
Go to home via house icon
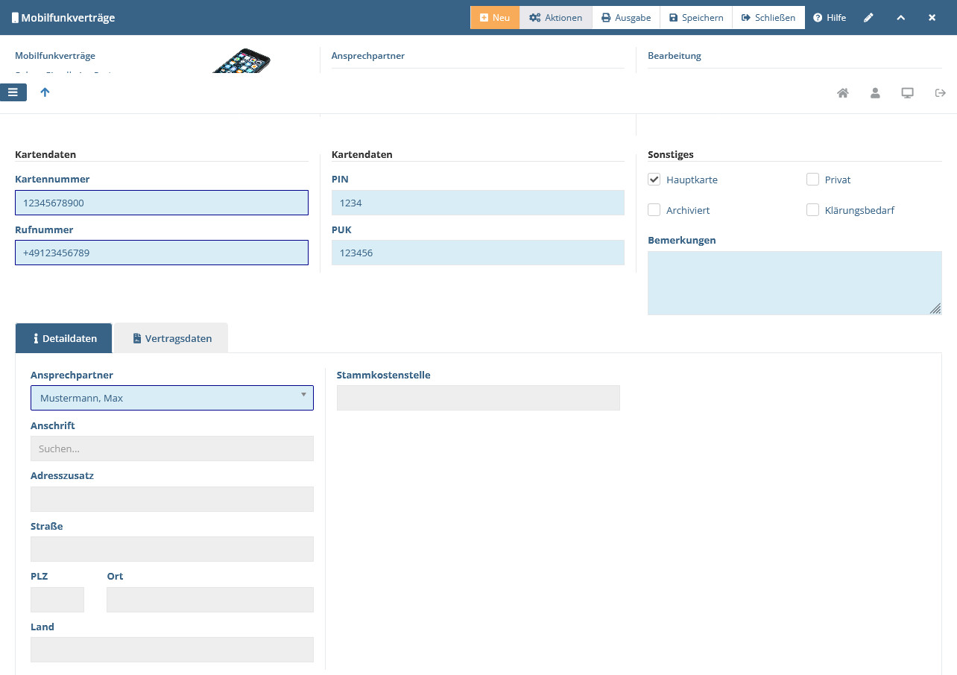[843, 93]
